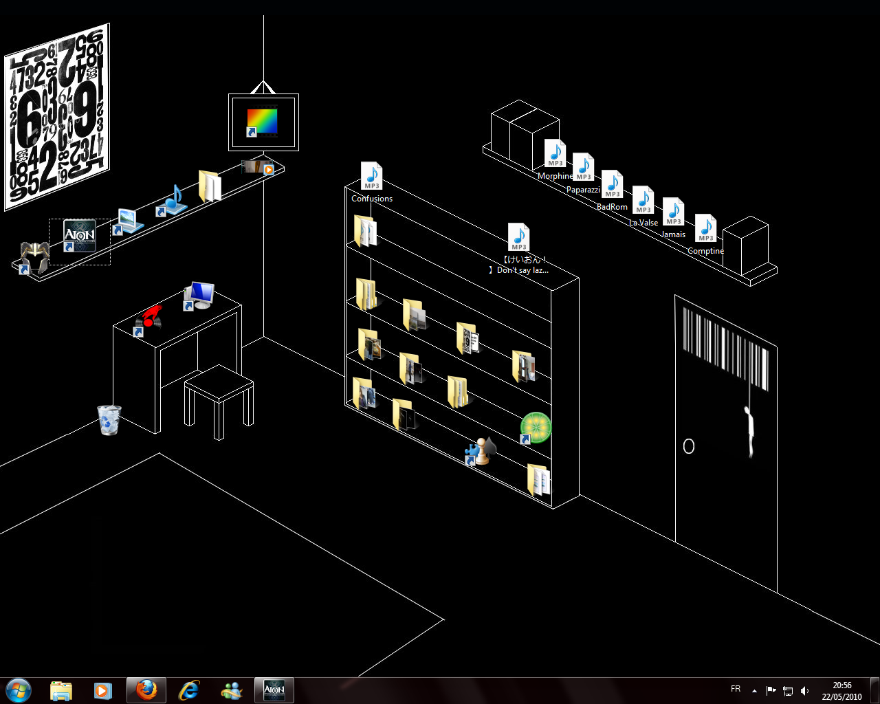Open Windows Explorer from the taskbar

pos(61,690)
